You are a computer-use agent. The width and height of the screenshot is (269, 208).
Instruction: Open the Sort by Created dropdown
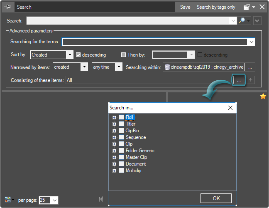click(x=70, y=54)
